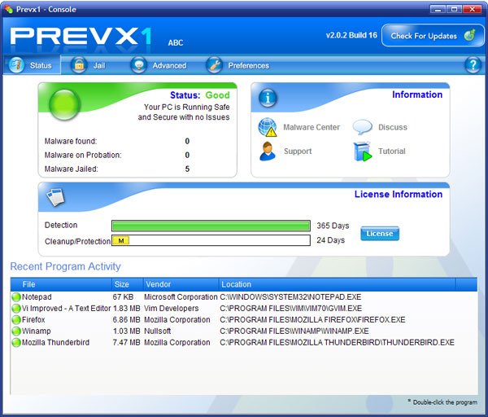This screenshot has width=488, height=417.
Task: Click the Nullsoft vendor cell
Action: point(158,331)
